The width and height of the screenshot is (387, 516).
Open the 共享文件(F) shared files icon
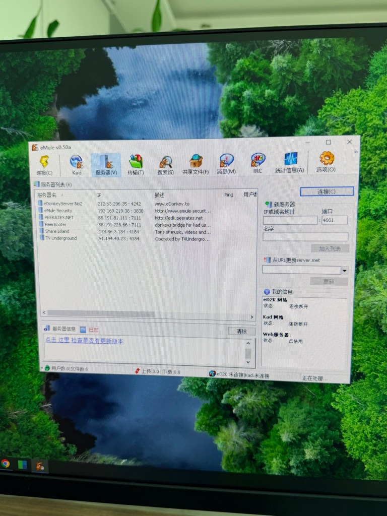pyautogui.click(x=196, y=165)
